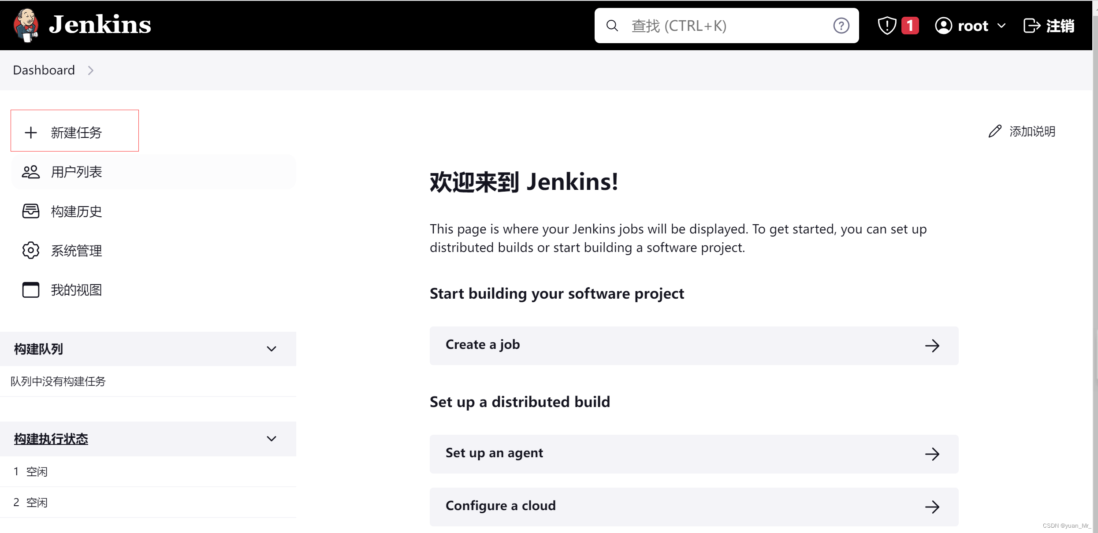This screenshot has width=1098, height=533.
Task: Expand the Dashboard breadcrumb chevron
Action: coord(90,70)
